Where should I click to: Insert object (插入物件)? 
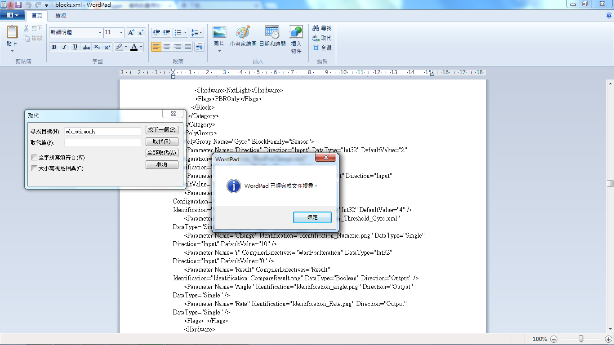pyautogui.click(x=296, y=39)
